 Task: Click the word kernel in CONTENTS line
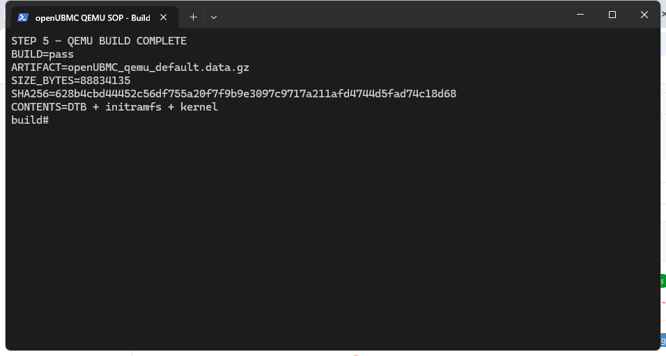pos(199,107)
